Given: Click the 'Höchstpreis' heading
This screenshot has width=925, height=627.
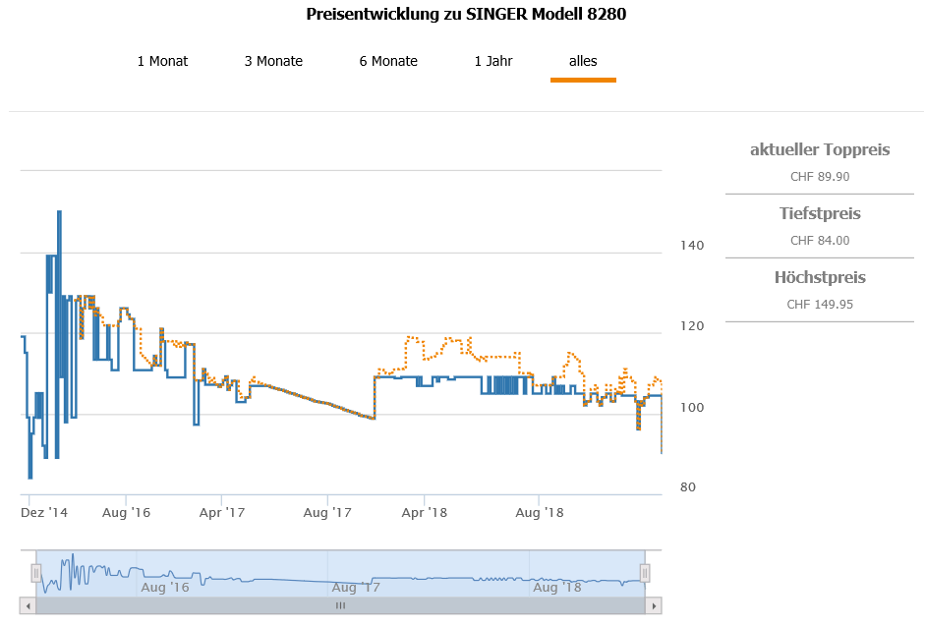Looking at the screenshot, I should (820, 277).
